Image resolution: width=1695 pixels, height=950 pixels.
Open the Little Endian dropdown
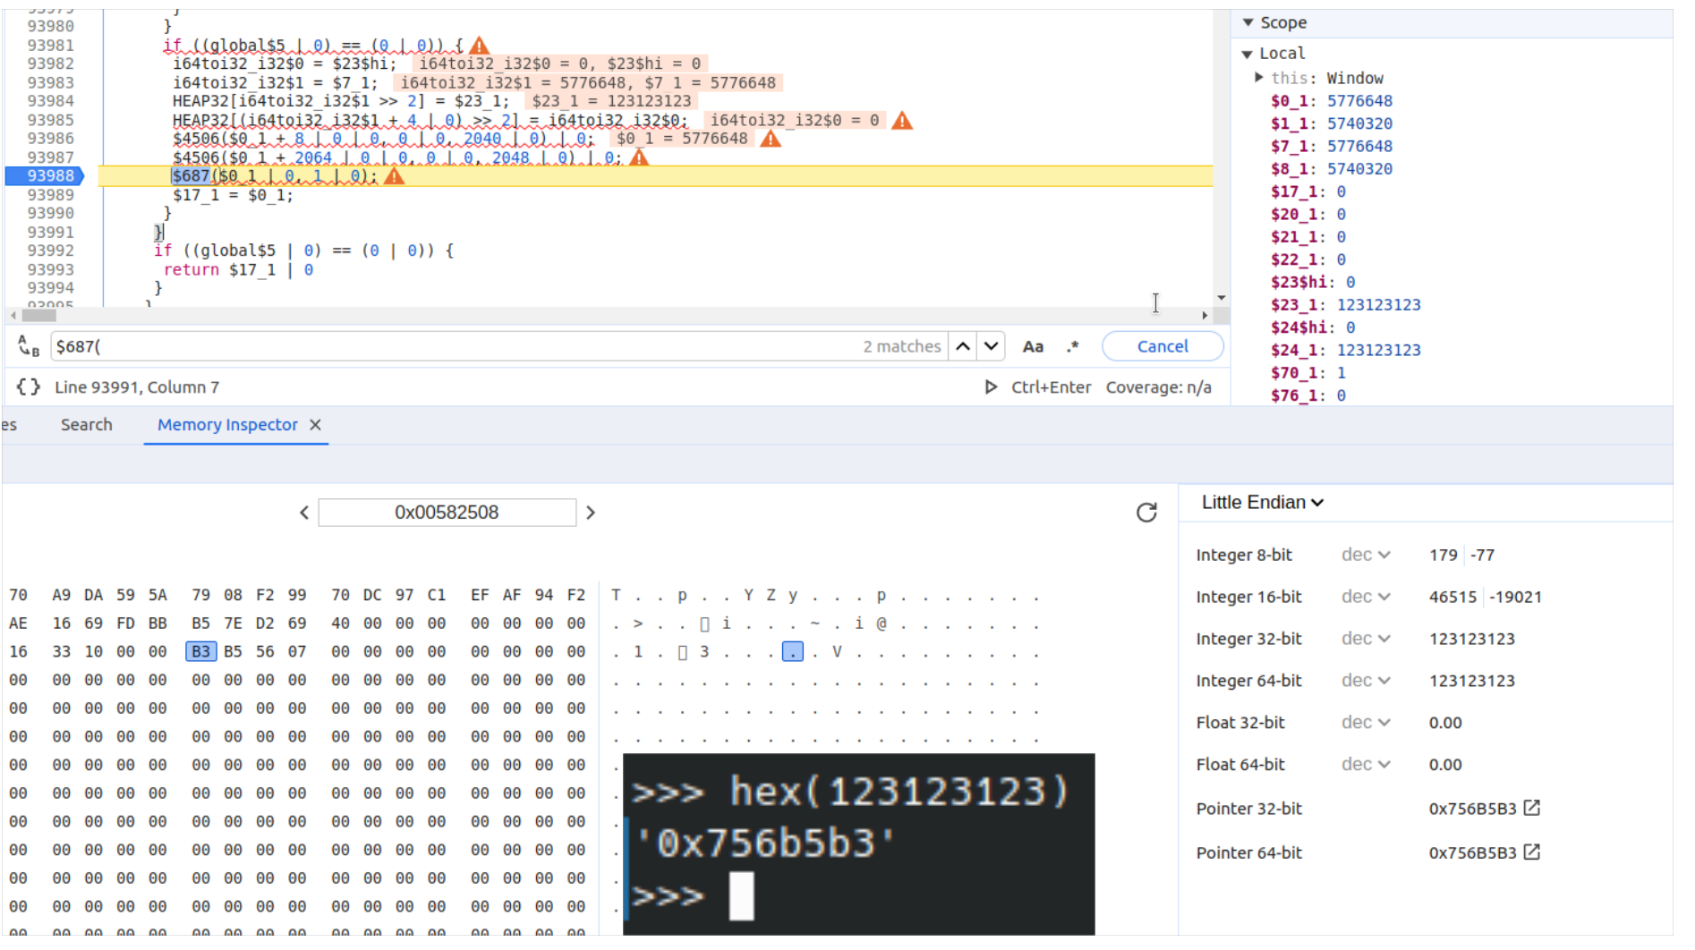(1262, 503)
